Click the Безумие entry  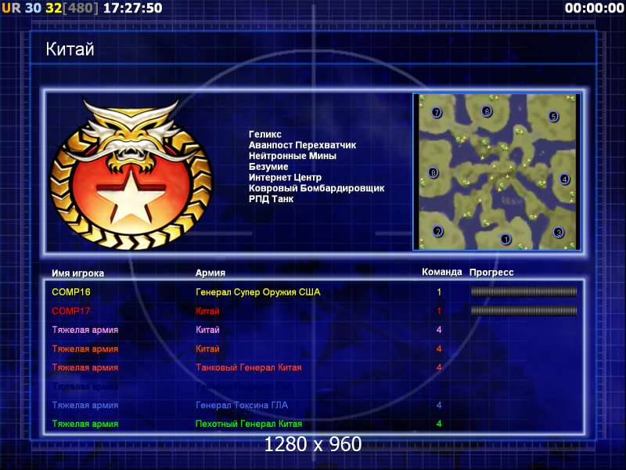coord(268,167)
